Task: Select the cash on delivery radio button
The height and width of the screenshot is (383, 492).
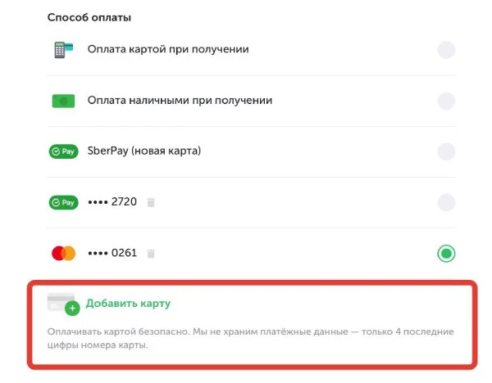Action: click(446, 101)
